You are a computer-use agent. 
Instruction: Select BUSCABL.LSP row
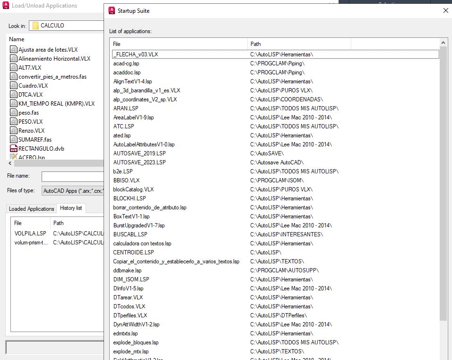(x=275, y=234)
